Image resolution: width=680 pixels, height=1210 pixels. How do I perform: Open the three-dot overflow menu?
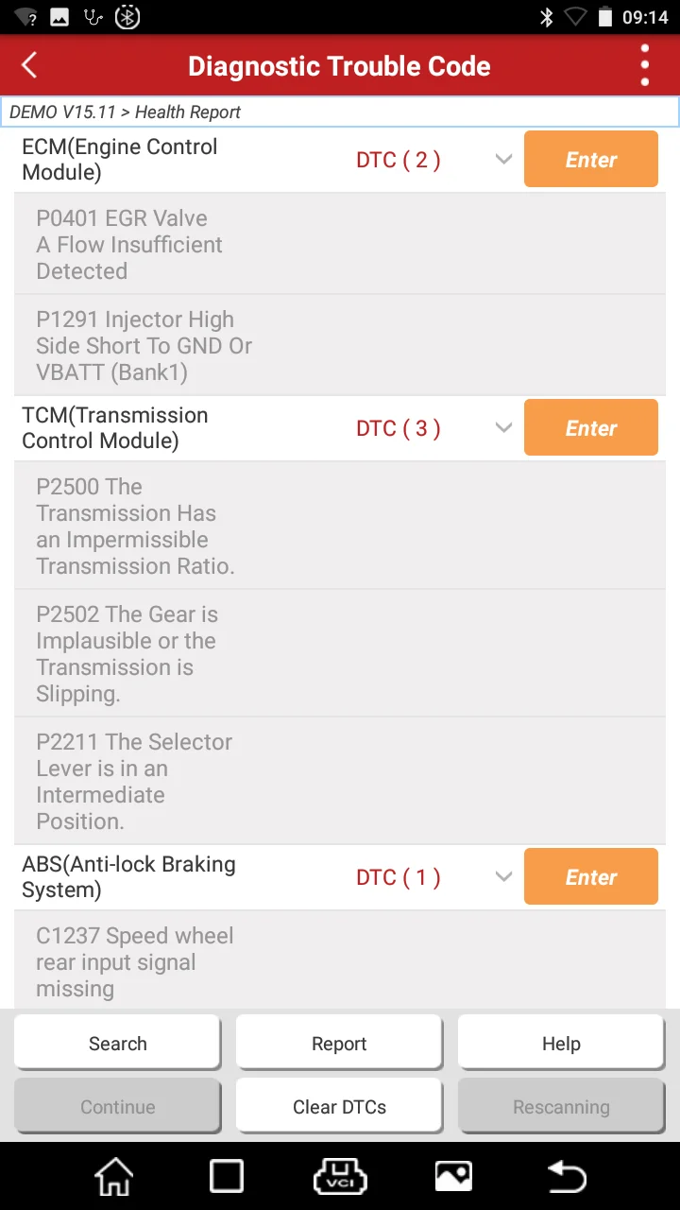click(x=645, y=65)
